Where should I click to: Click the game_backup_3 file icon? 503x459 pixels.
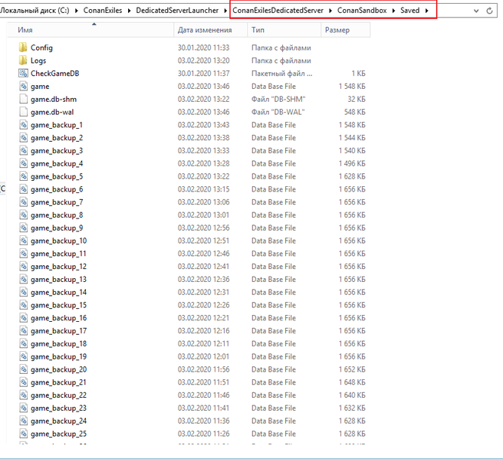pyautogui.click(x=24, y=151)
